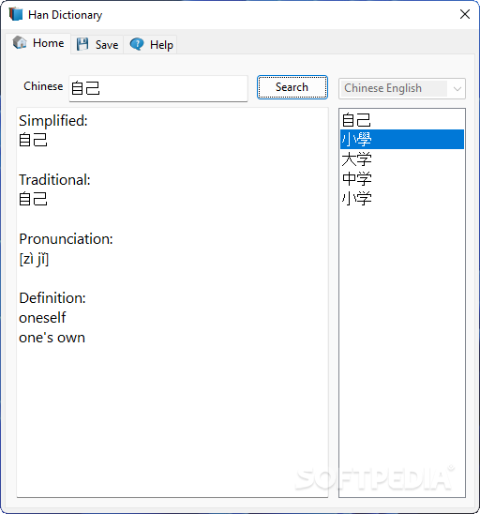
Task: Click the Search button
Action: coord(292,87)
